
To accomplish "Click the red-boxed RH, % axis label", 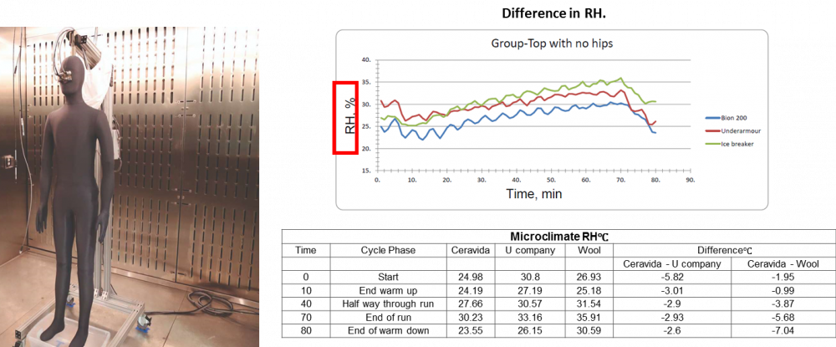I will [346, 118].
